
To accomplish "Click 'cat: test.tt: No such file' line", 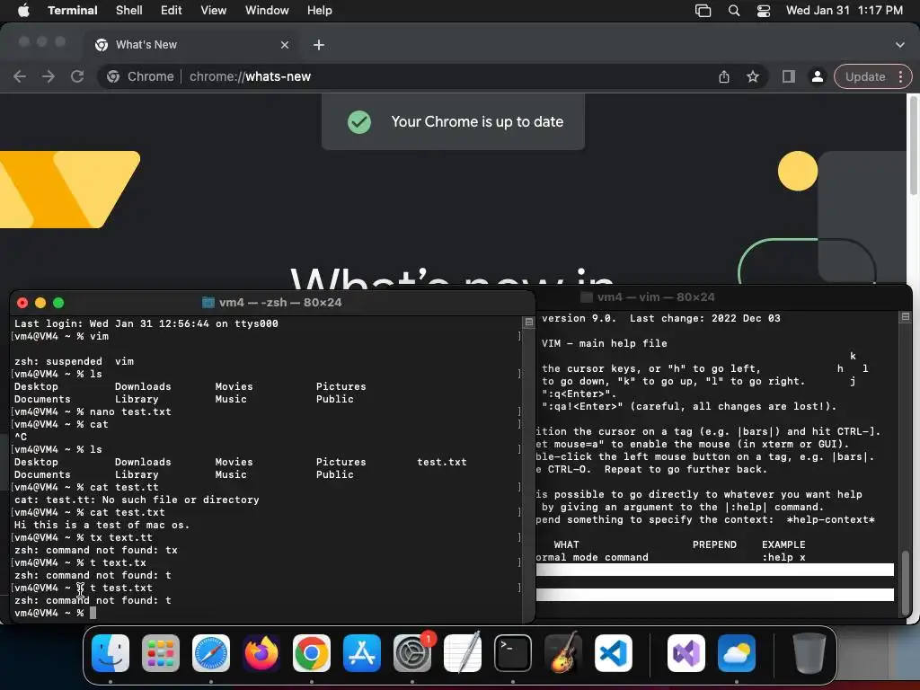I will tap(137, 500).
